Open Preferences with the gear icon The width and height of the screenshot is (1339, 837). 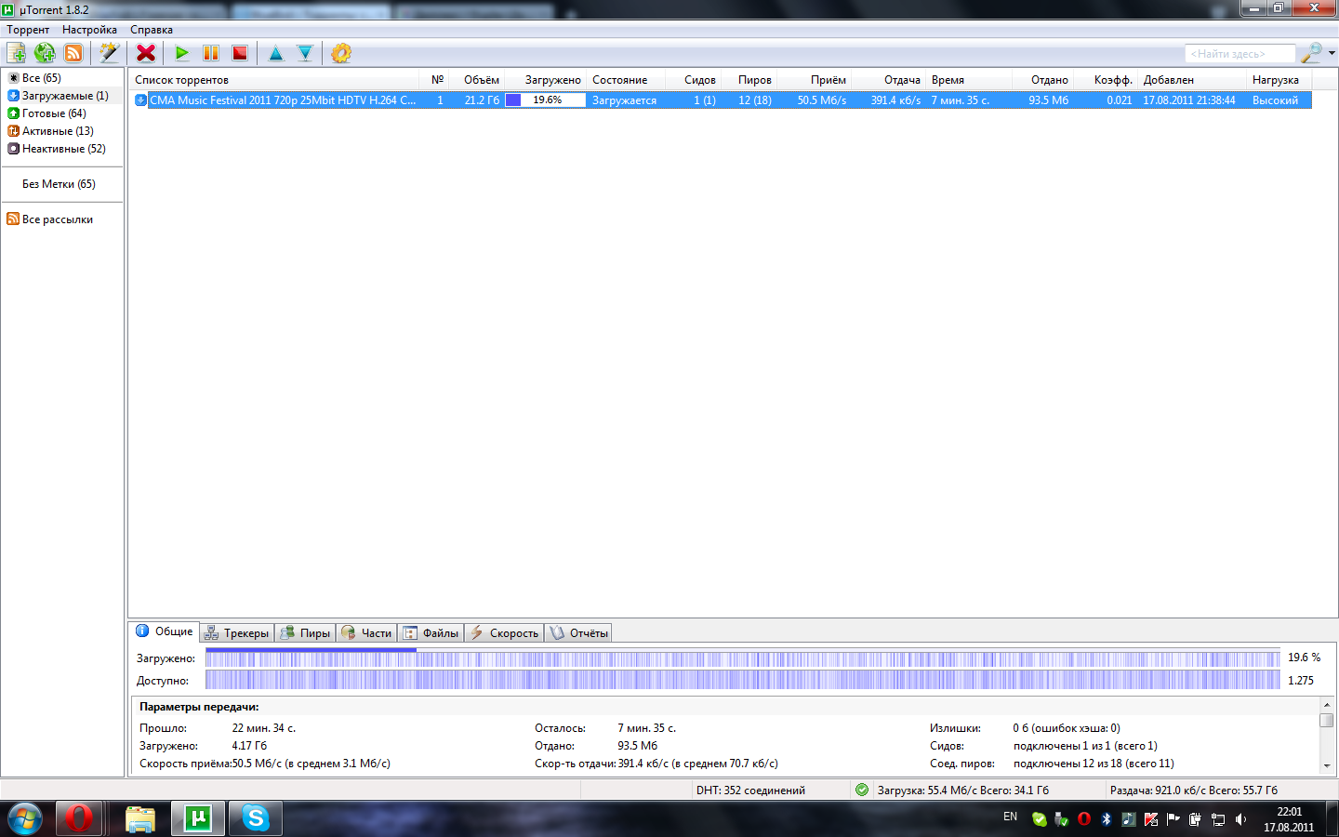pos(341,53)
